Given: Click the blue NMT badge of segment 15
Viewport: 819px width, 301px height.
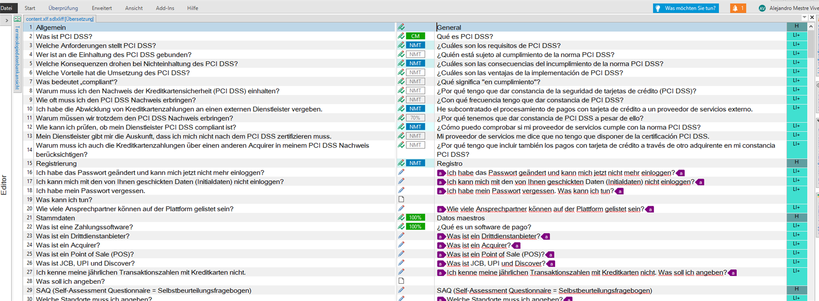Looking at the screenshot, I should 415,163.
